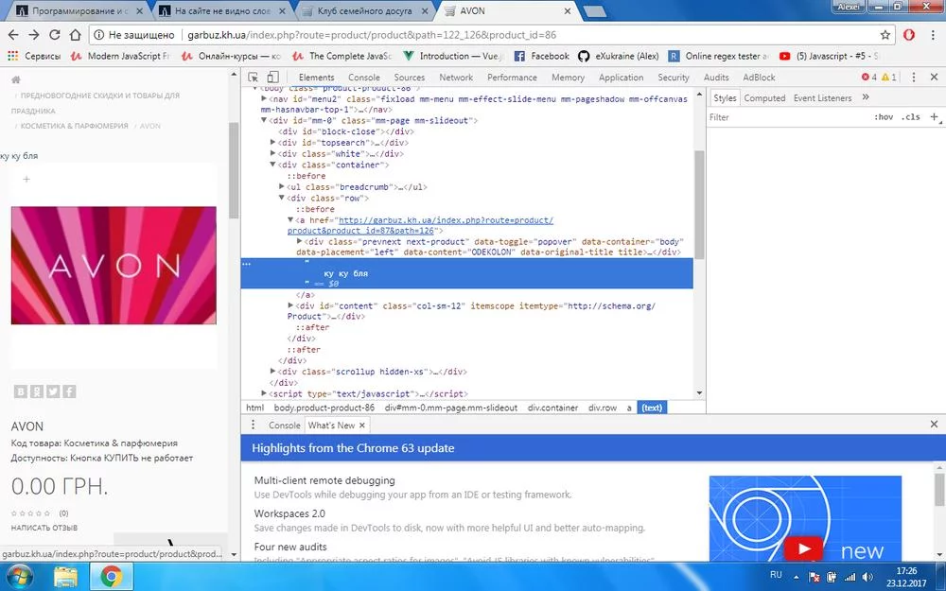Share the product on Odnoklassniki icon
This screenshot has width=946, height=591.
(x=37, y=391)
